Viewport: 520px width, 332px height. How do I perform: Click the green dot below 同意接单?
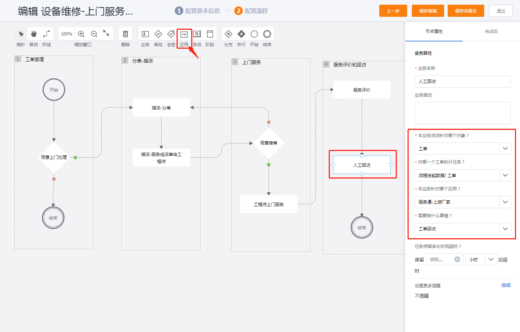coord(269,165)
